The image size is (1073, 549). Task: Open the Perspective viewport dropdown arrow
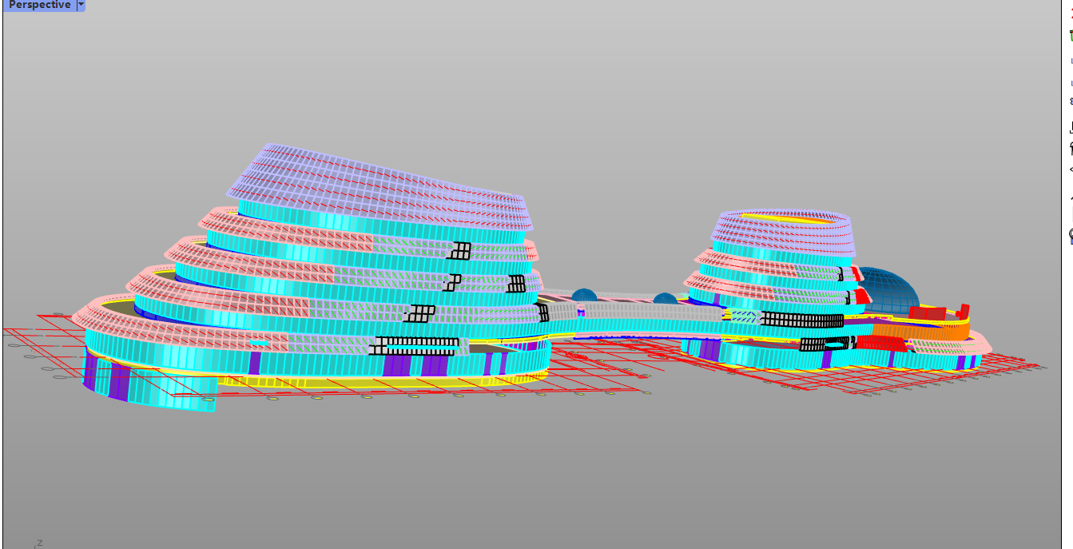pyautogui.click(x=81, y=5)
